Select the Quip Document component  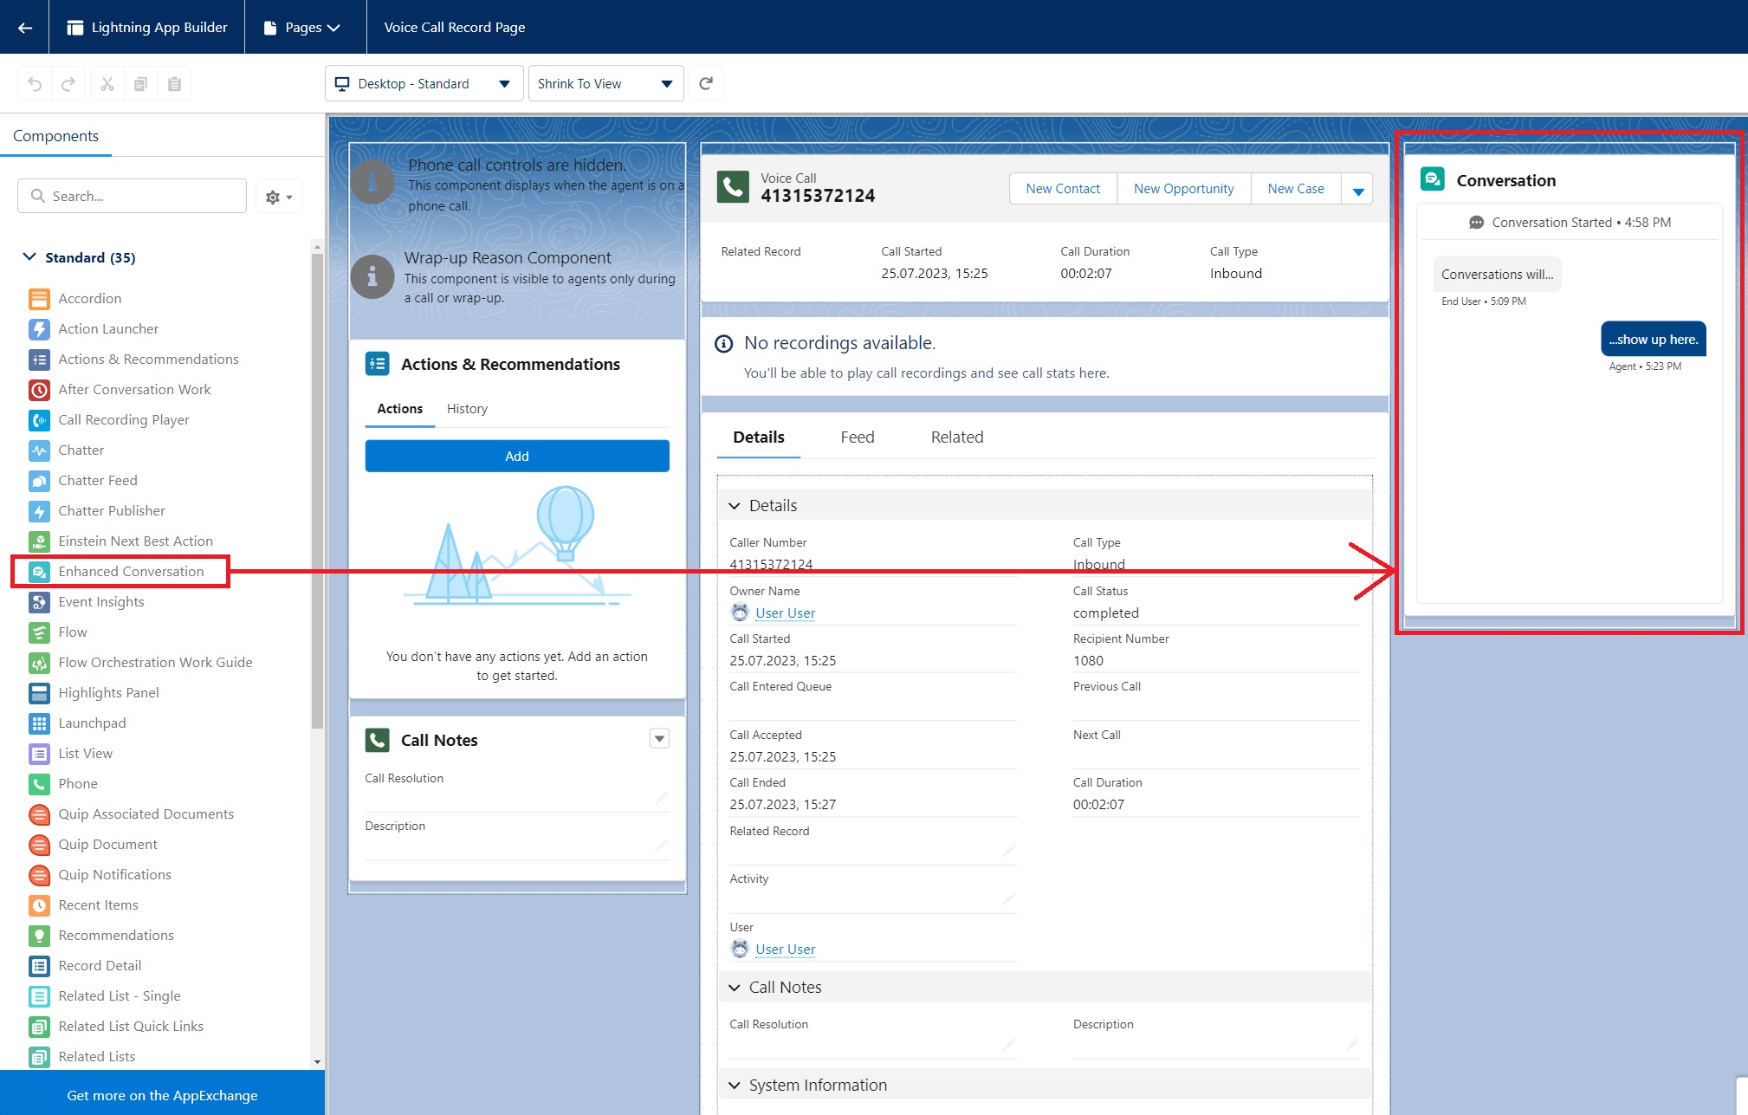click(x=93, y=845)
